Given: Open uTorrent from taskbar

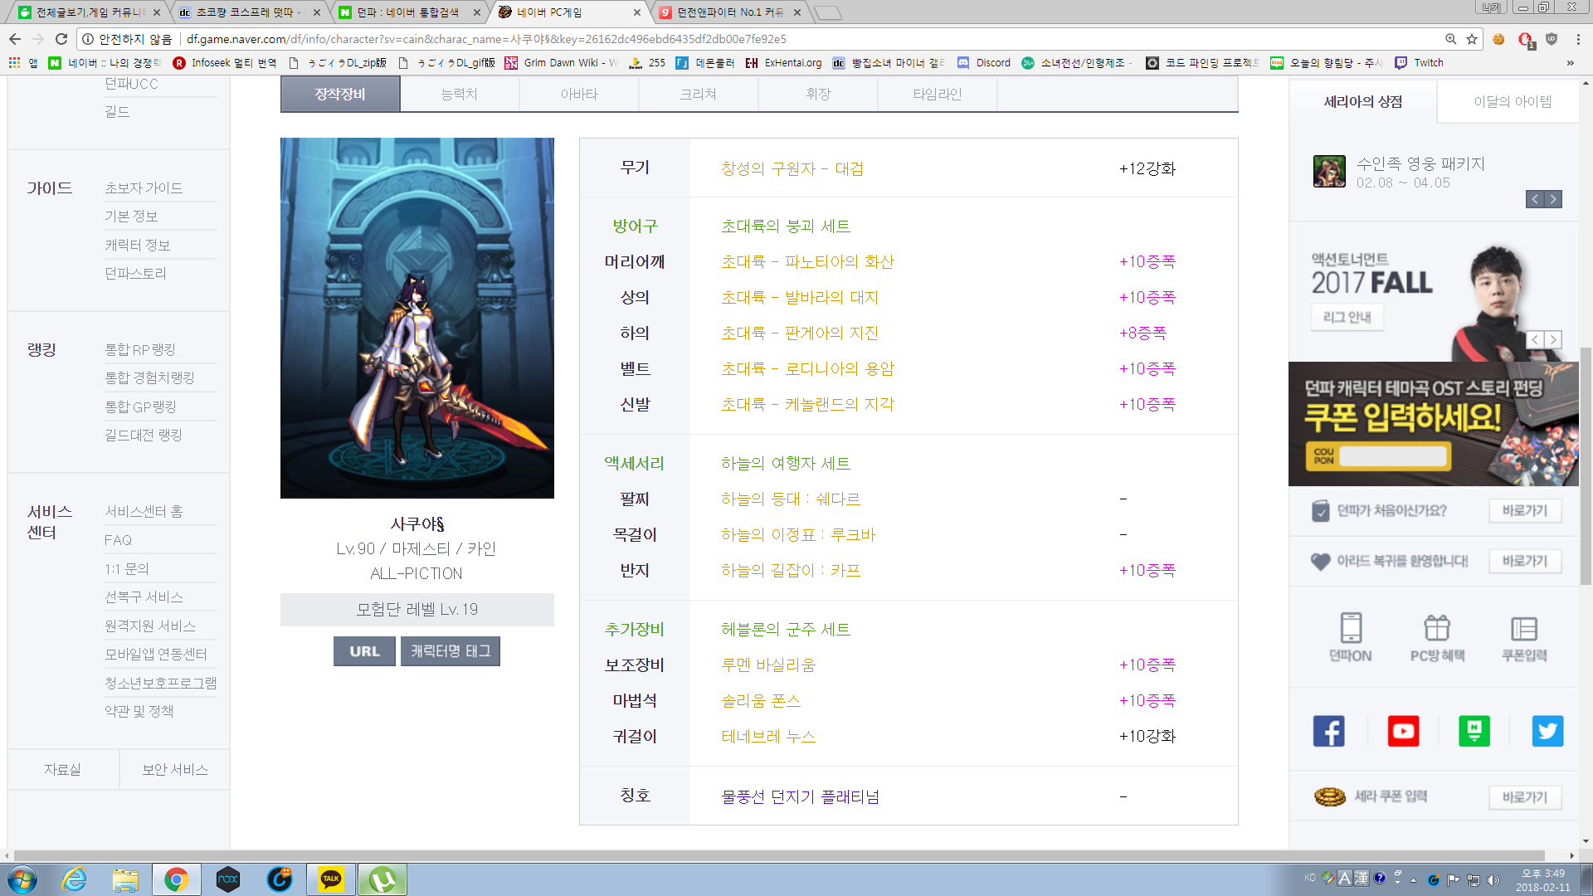Looking at the screenshot, I should point(382,879).
